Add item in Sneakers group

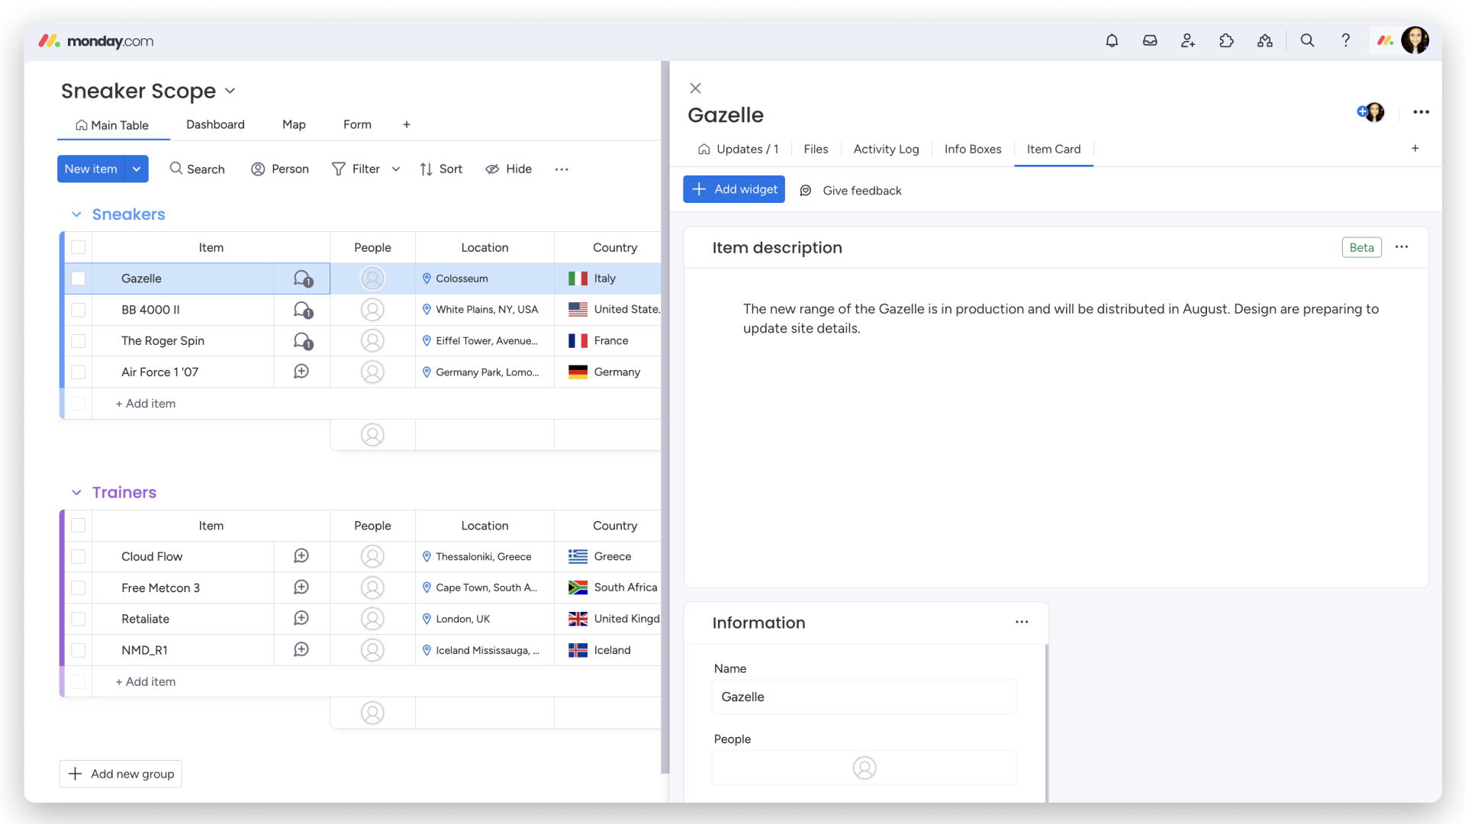click(x=146, y=404)
